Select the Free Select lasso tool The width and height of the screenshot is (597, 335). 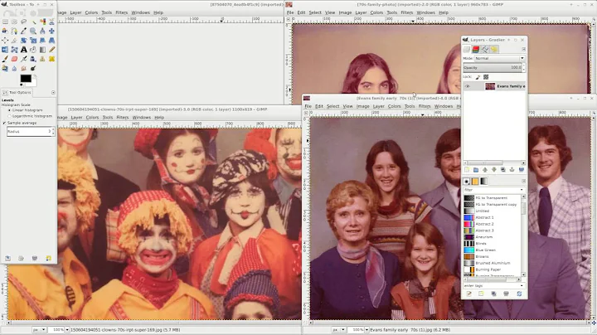point(23,22)
